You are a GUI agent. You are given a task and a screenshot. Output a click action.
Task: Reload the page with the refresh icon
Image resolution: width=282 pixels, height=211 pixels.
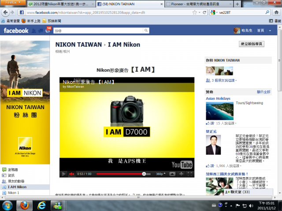(204, 12)
